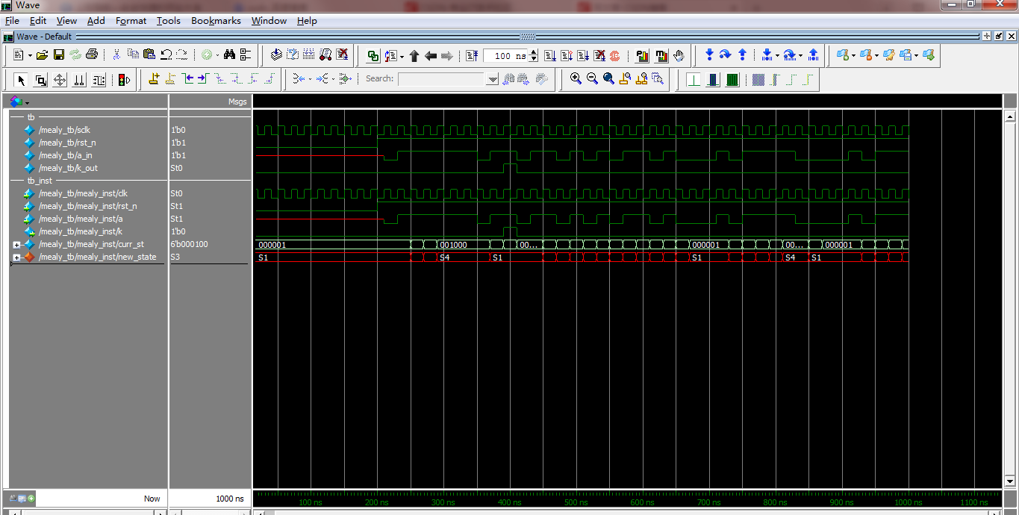Screen dimensions: 1019x515
Task: Find previous transition with left arrow icon
Action: 189,78
